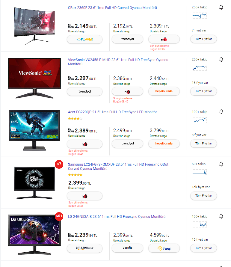231x267 pixels.
Task: Toggle price alert bell for ViewSonic VX2458-P-MHD
Action: (221, 59)
